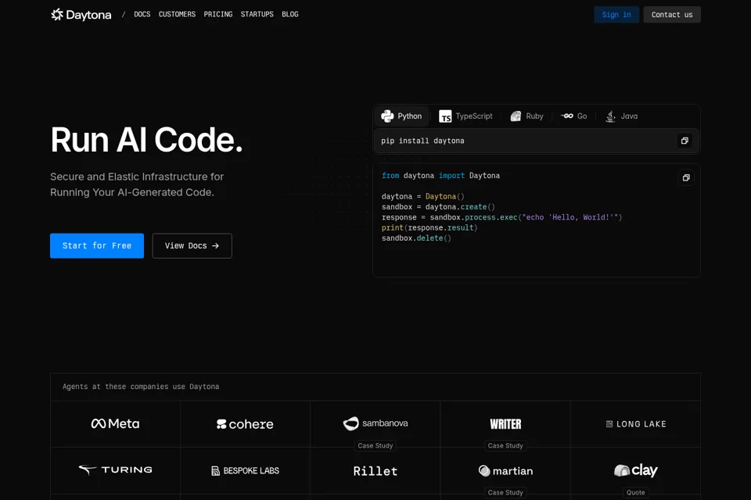751x500 pixels.
Task: Click the Daytona logo in header
Action: [81, 15]
